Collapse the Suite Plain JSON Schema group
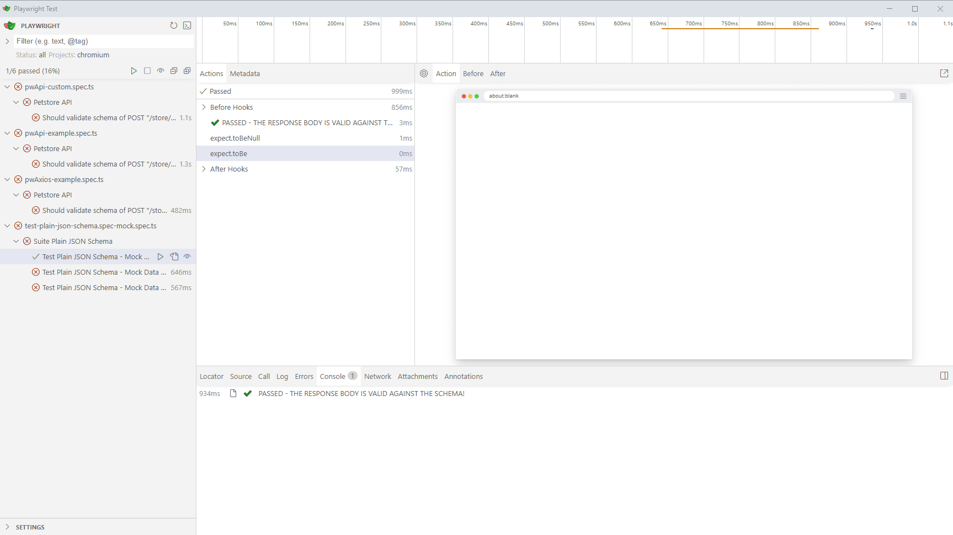Image resolution: width=953 pixels, height=535 pixels. tap(15, 241)
